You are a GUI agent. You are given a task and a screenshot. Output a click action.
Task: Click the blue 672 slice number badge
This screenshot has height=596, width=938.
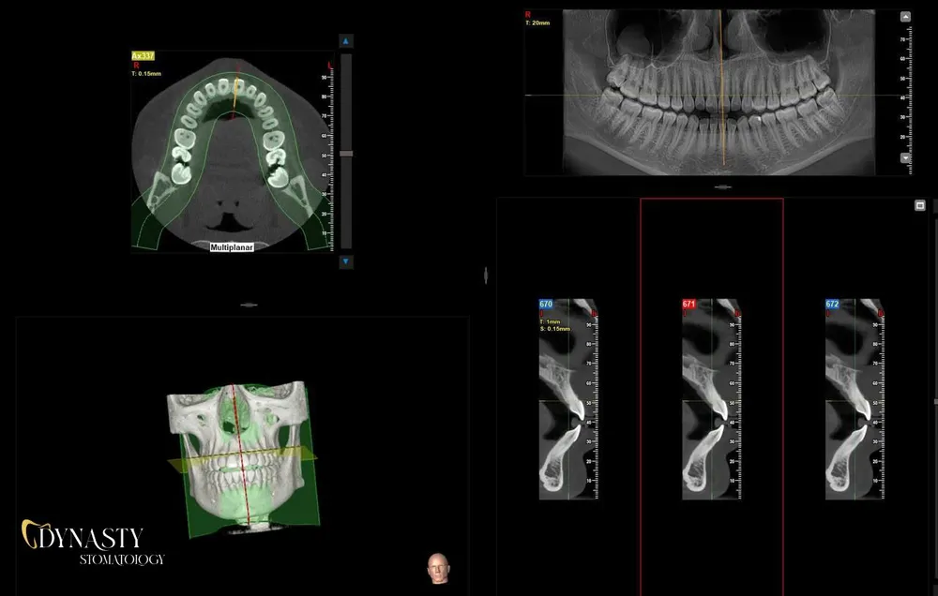tap(832, 305)
